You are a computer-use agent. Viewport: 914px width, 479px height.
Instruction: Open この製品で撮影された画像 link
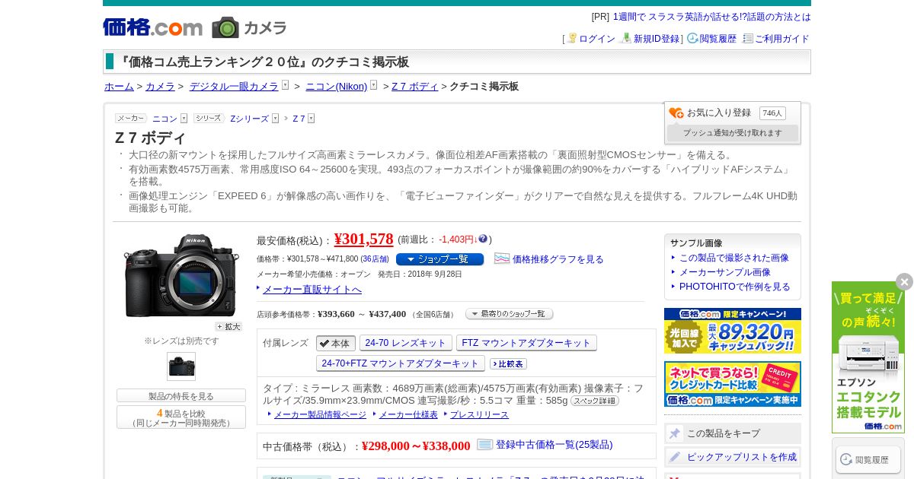coord(734,258)
